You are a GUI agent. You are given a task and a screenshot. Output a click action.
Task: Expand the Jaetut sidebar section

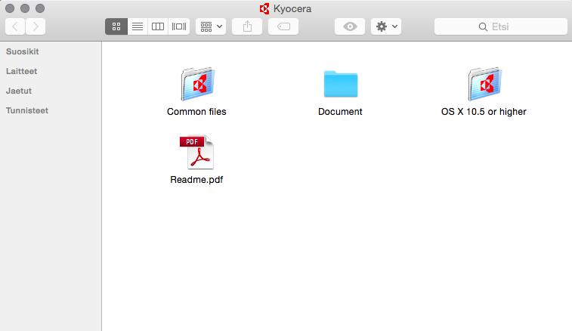pyautogui.click(x=19, y=91)
